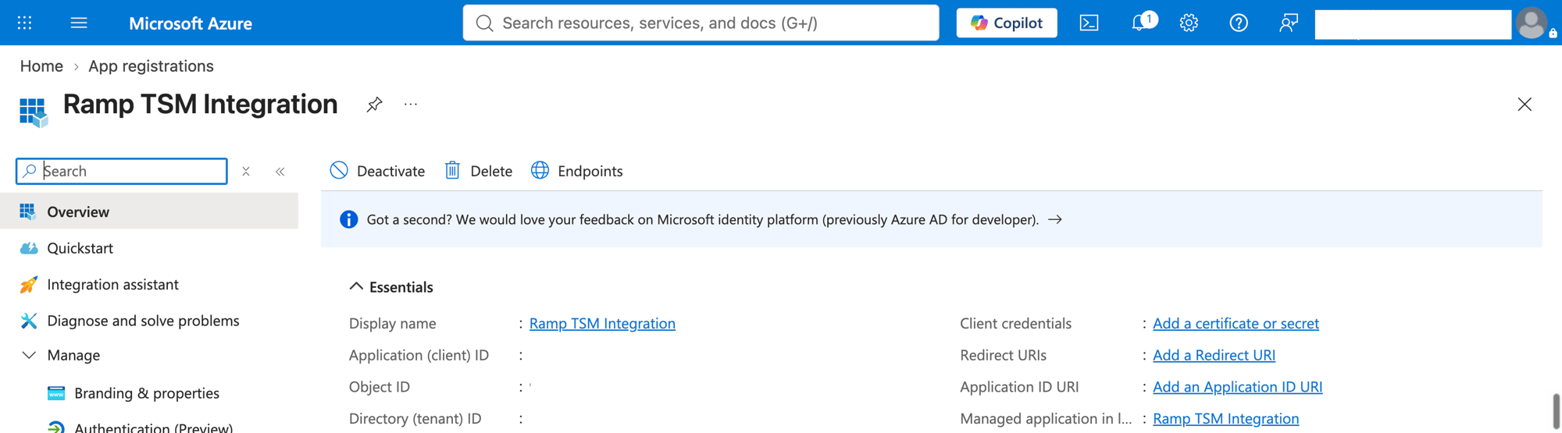
Task: Open Cloud Shell from the top bar
Action: (1089, 23)
